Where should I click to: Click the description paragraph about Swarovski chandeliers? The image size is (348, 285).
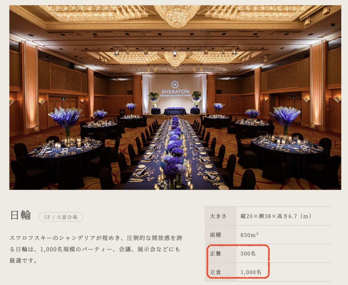coord(96,249)
